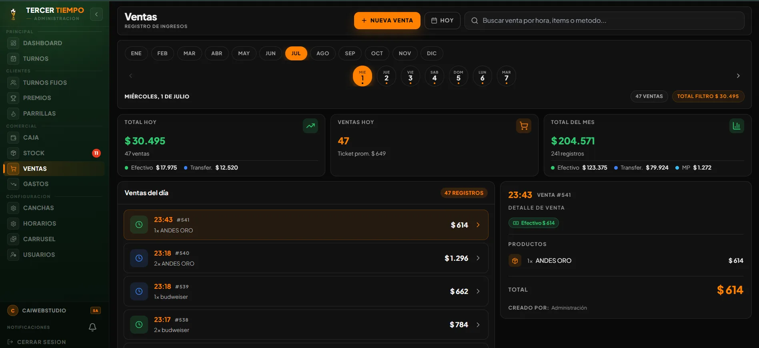Expand sale #540 with its chevron

click(x=478, y=258)
